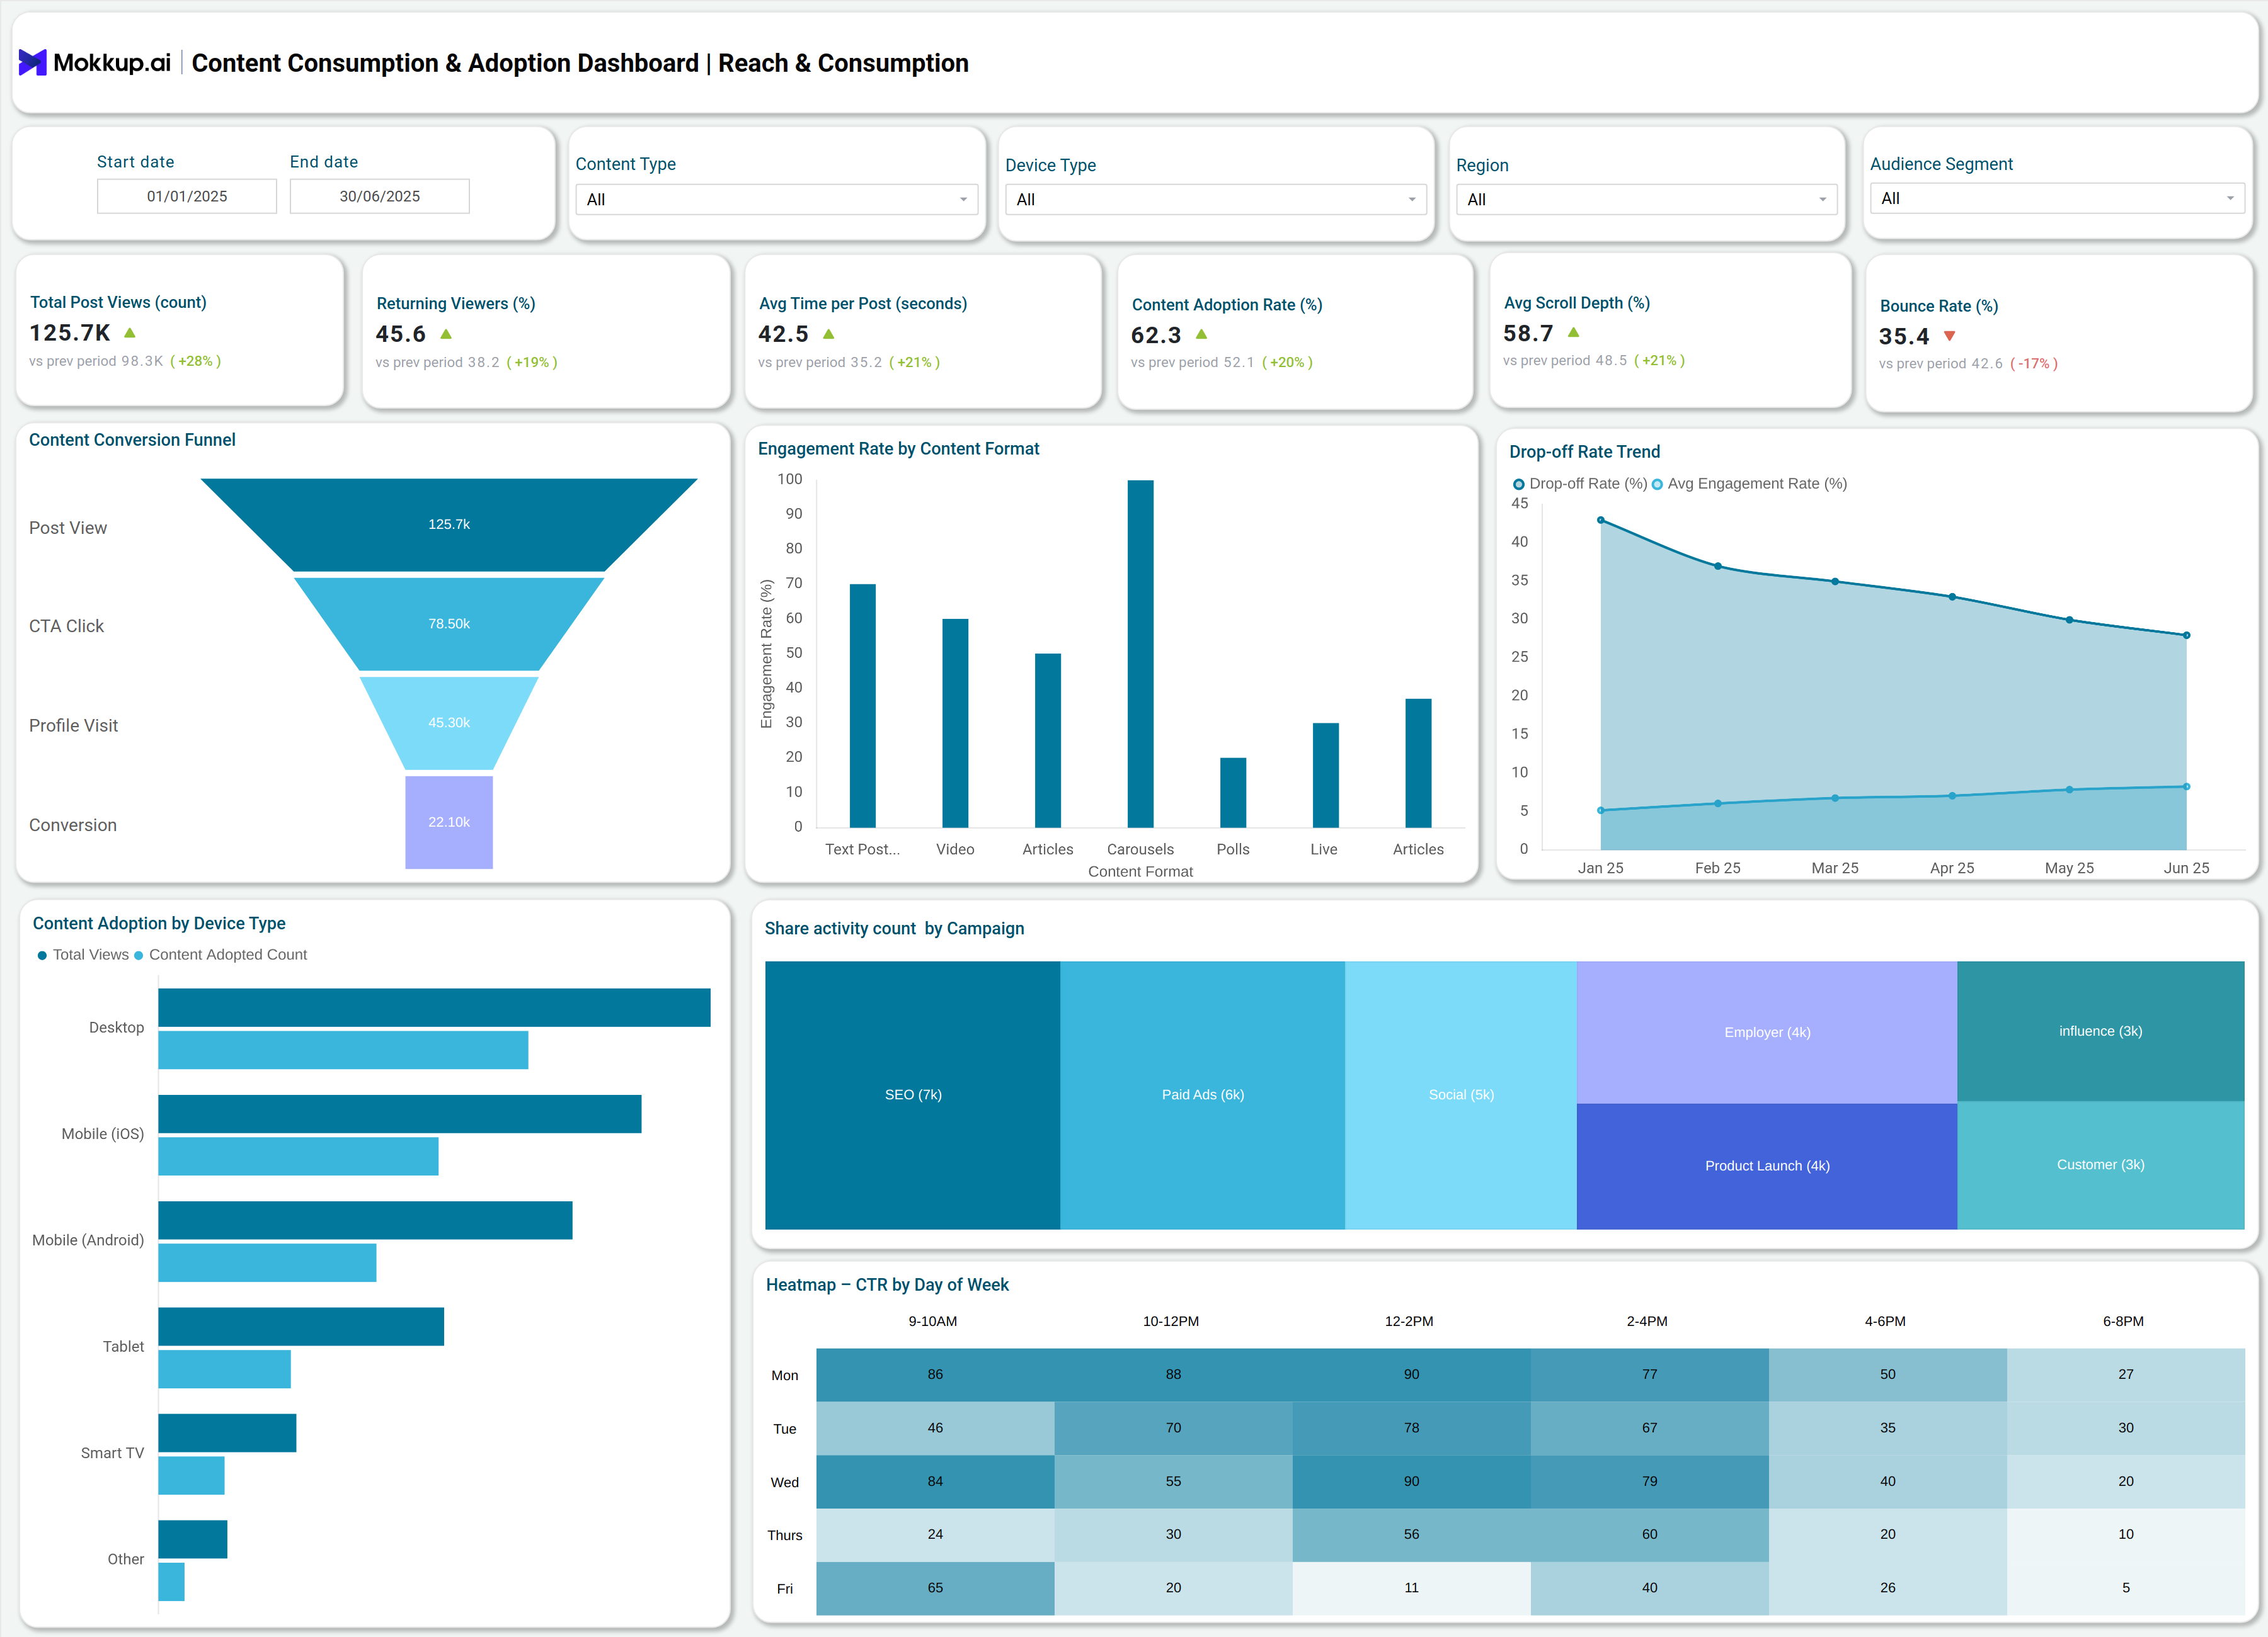Click the Total Post Views (count) title
The height and width of the screenshot is (1637, 2268).
click(x=118, y=303)
